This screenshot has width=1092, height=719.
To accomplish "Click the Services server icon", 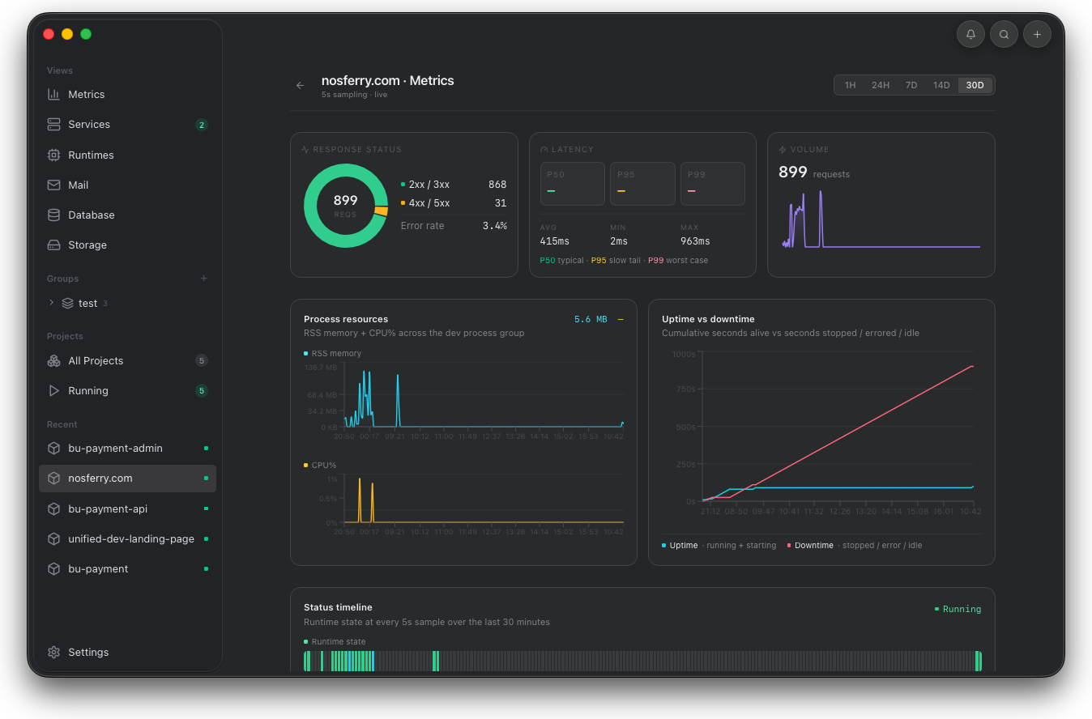I will [x=54, y=125].
